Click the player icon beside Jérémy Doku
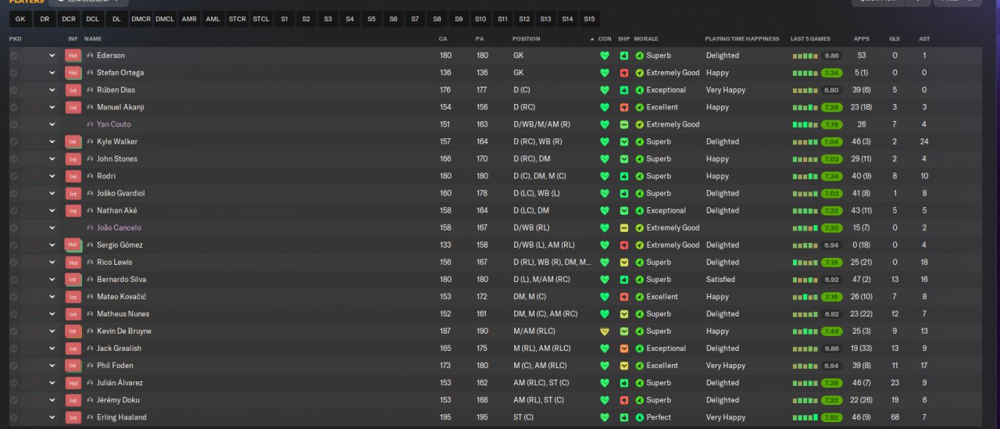The image size is (1000, 429). [x=90, y=400]
